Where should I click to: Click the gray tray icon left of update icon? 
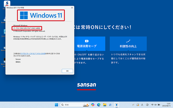coord(133,105)
